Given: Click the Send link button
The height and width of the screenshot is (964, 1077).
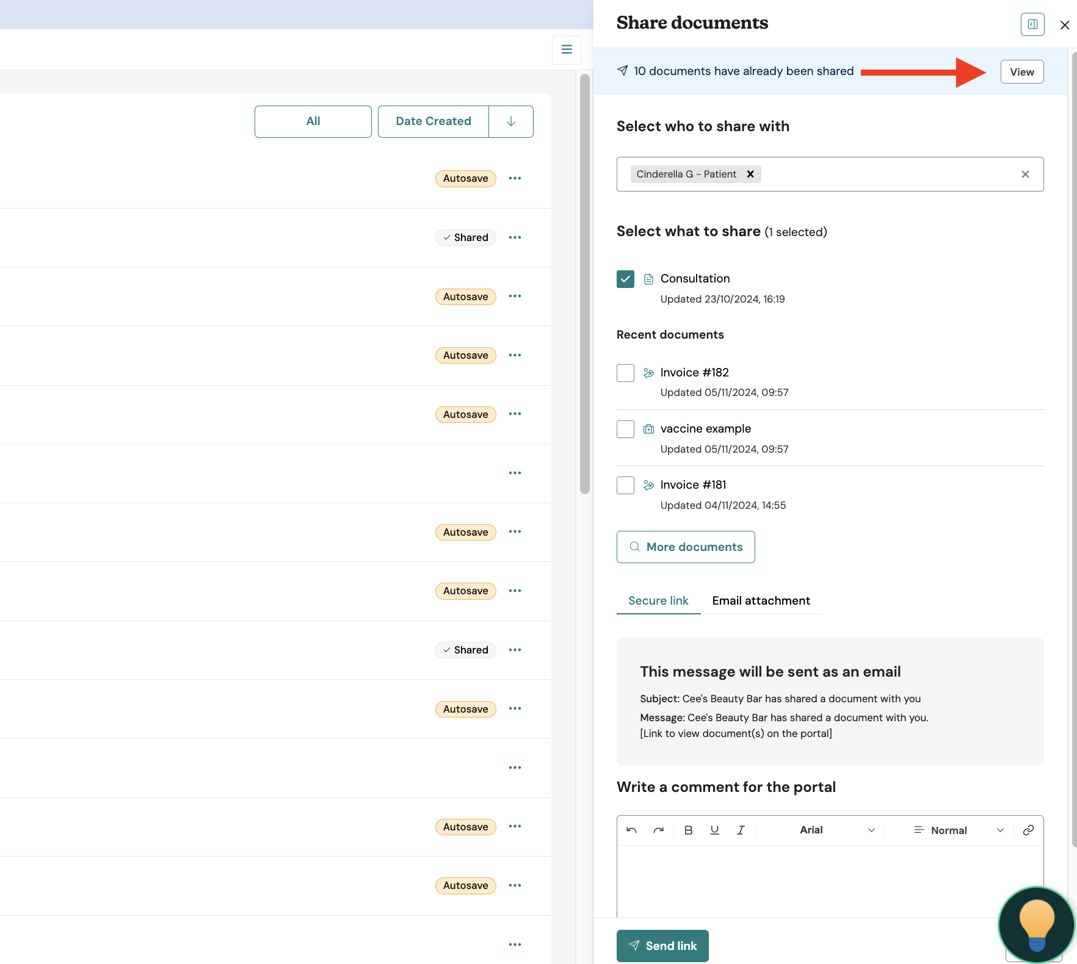Looking at the screenshot, I should (662, 946).
